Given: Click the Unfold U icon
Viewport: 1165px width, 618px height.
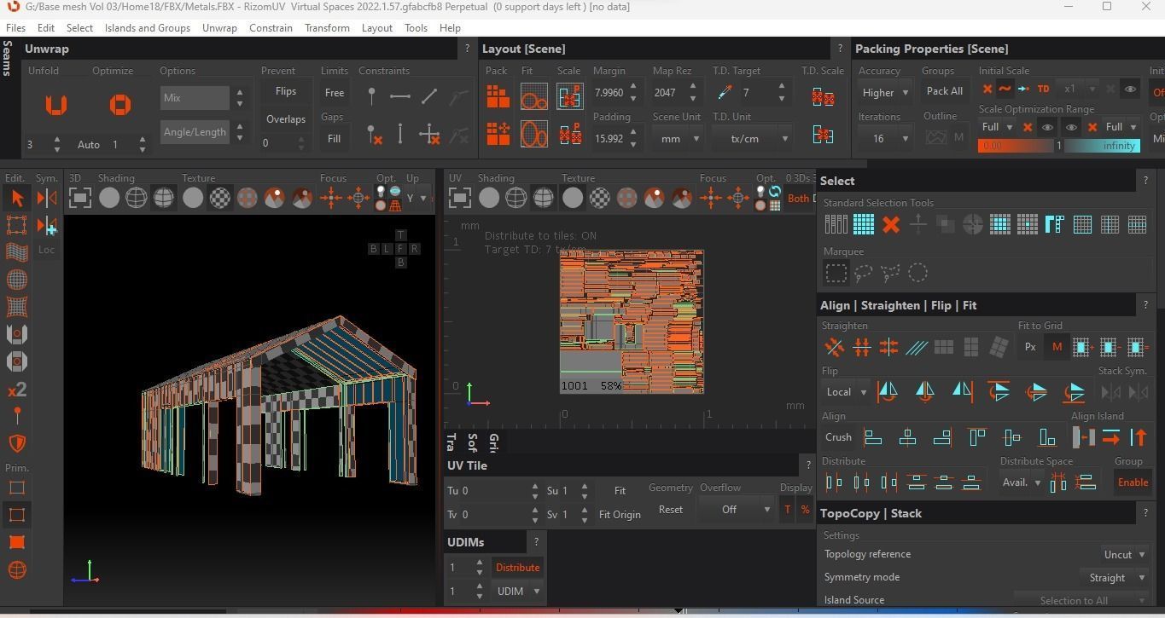Looking at the screenshot, I should (x=55, y=105).
